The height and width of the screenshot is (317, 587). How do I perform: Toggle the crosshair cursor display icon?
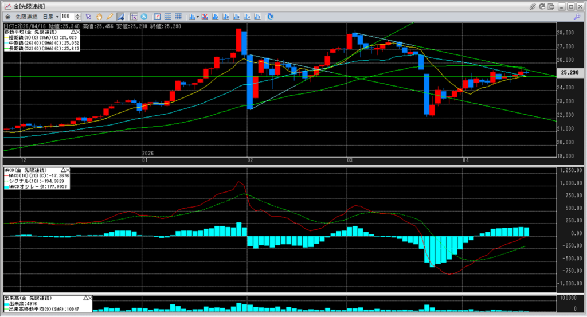point(133,17)
